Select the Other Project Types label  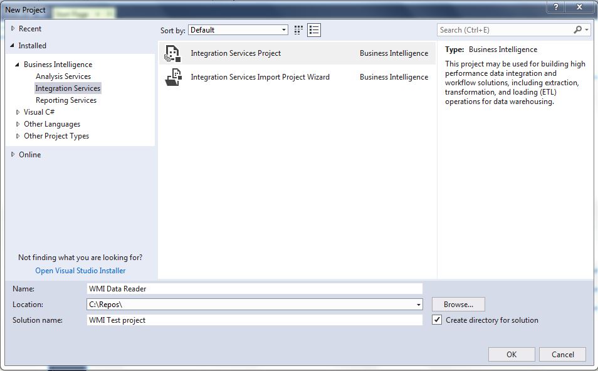click(56, 136)
